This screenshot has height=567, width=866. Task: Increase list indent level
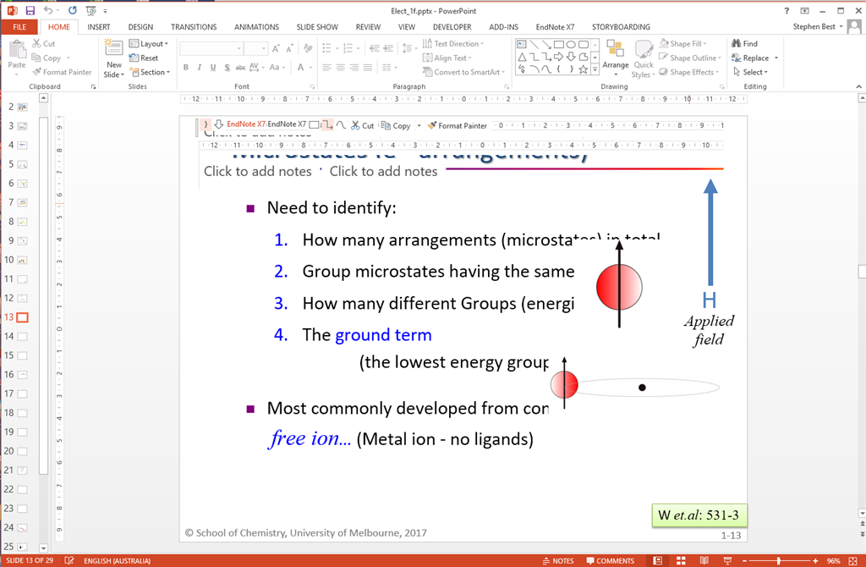(389, 48)
